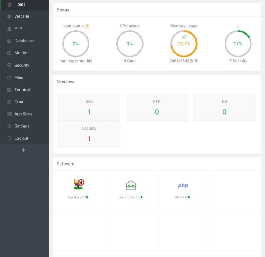Add a sidebar shortcut with plus button

pyautogui.click(x=24, y=150)
